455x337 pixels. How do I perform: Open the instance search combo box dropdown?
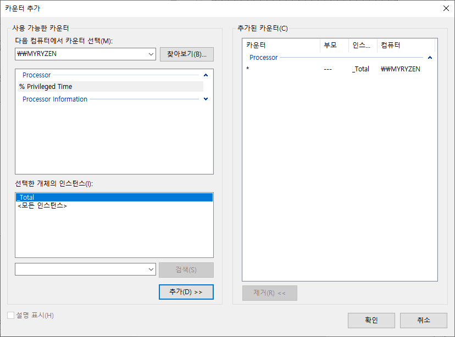pyautogui.click(x=151, y=269)
